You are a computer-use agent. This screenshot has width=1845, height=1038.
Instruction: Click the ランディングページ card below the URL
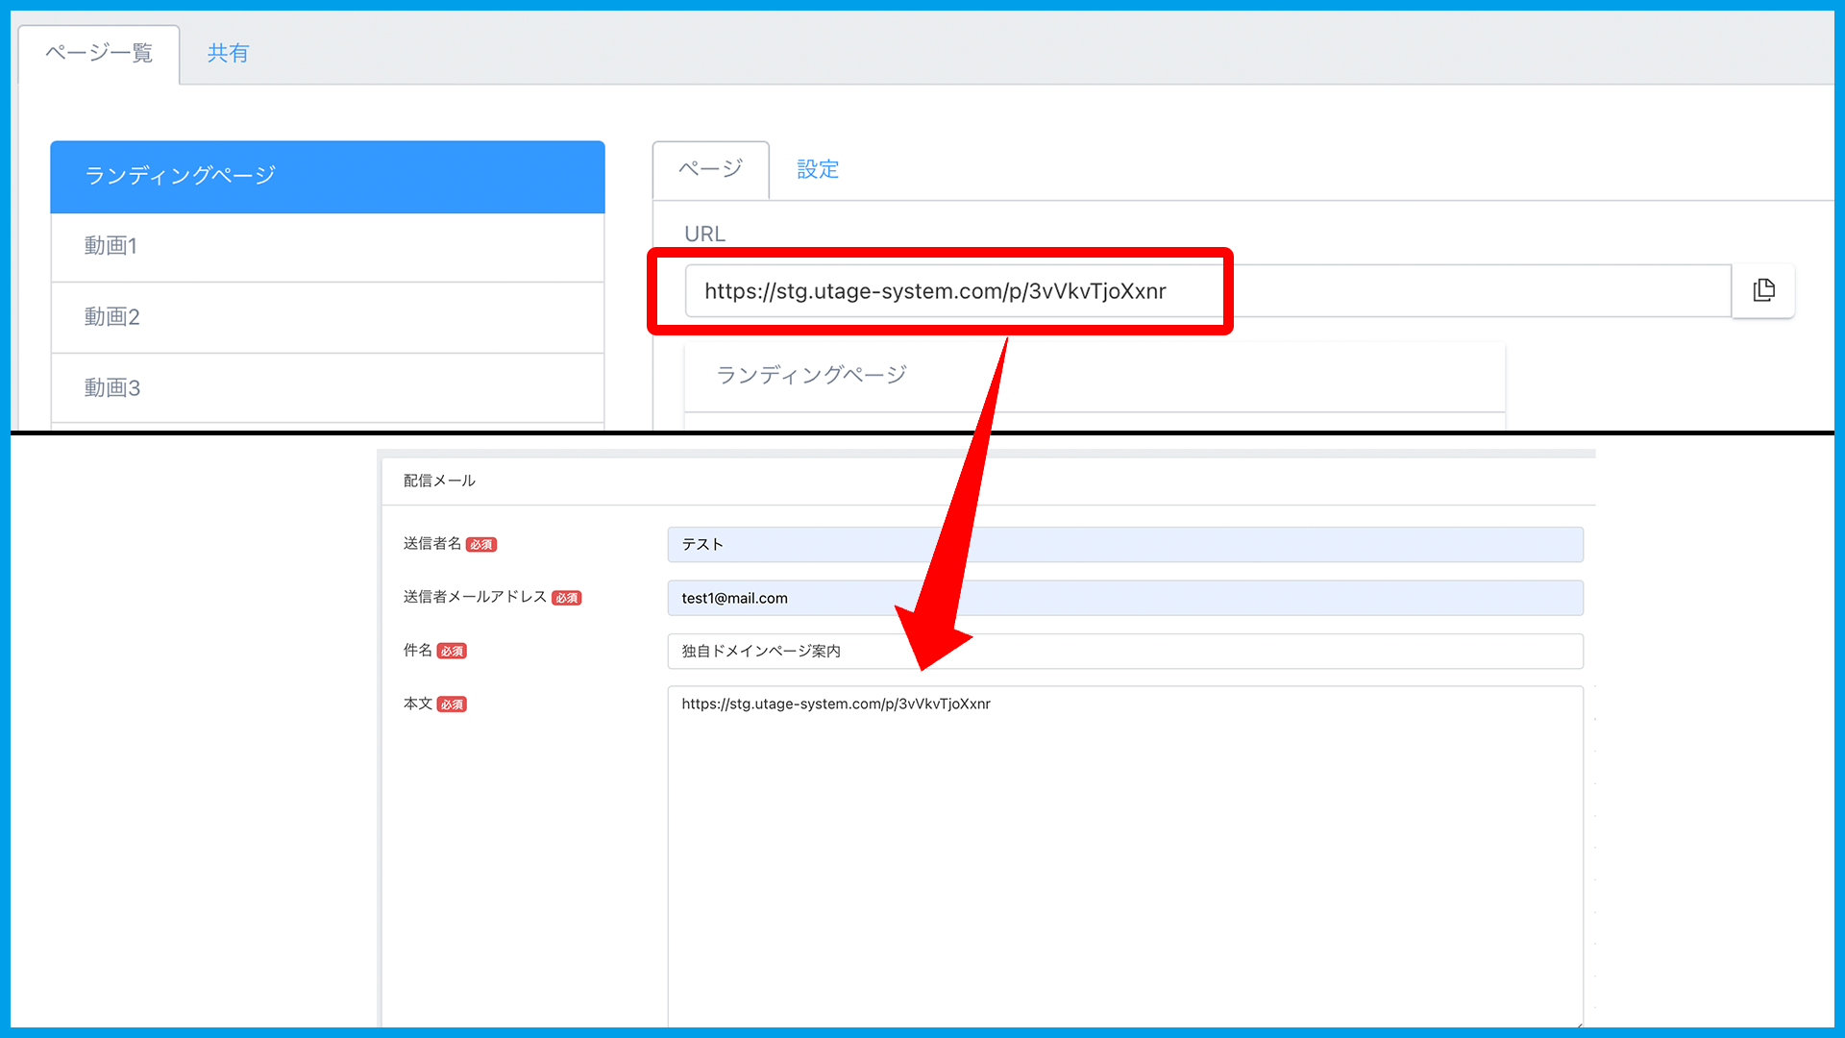[x=1094, y=376]
